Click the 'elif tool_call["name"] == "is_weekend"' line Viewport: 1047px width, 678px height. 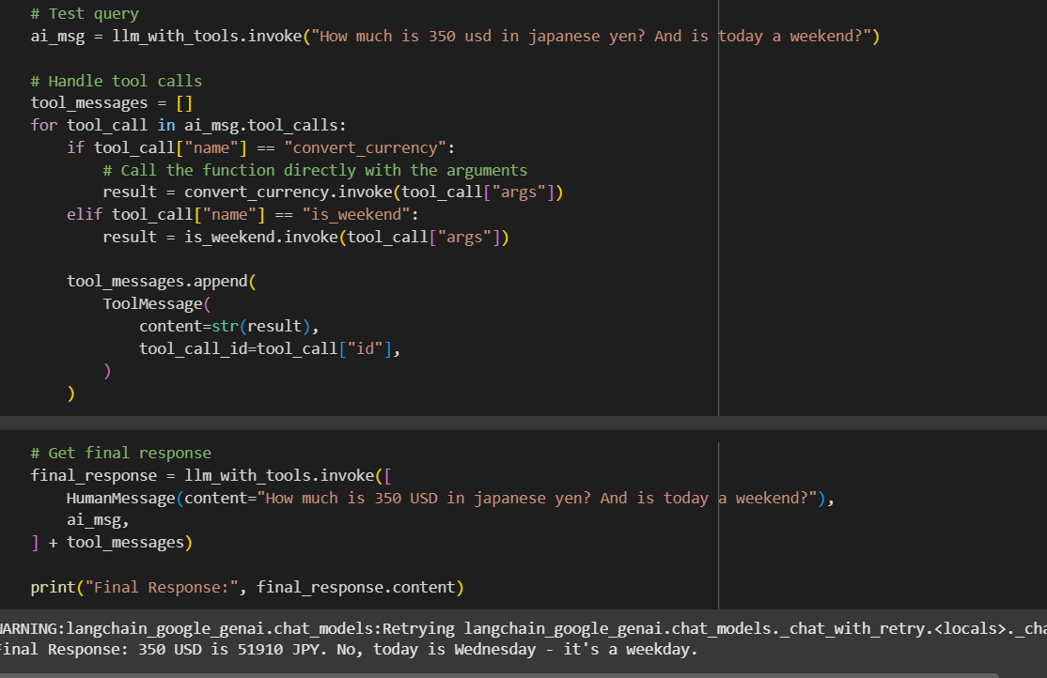[x=242, y=214]
